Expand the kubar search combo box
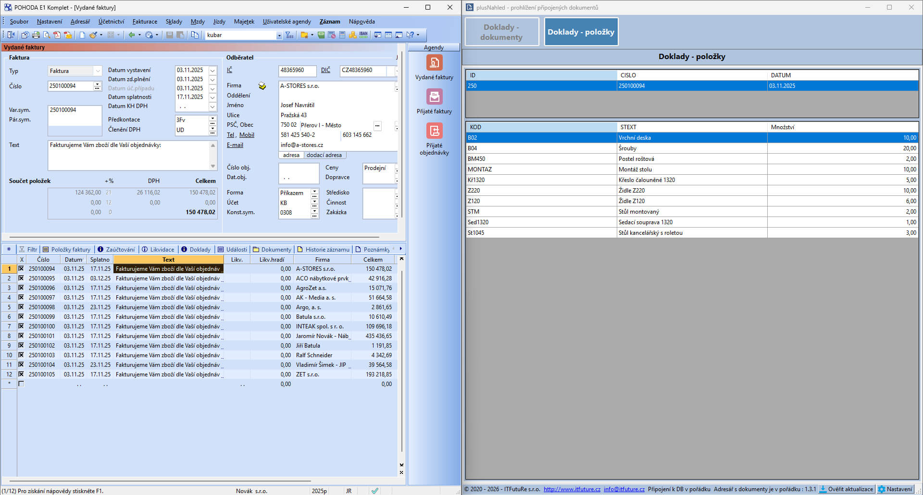The height and width of the screenshot is (495, 923). pos(279,36)
